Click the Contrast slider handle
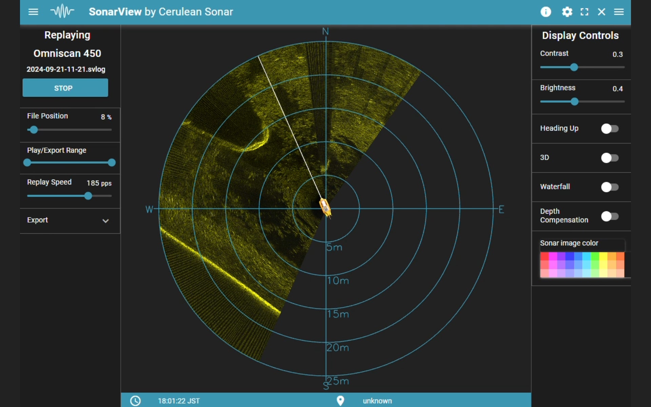The width and height of the screenshot is (651, 407). coord(574,67)
